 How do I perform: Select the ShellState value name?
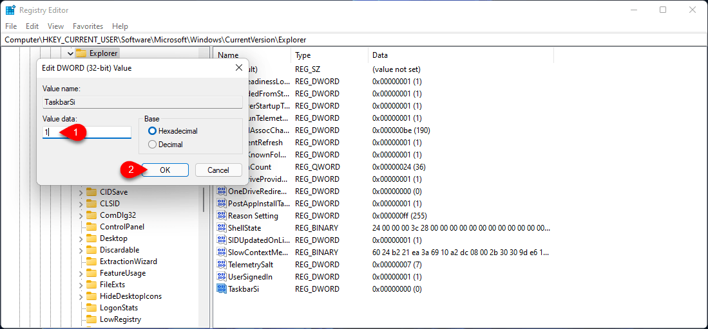pos(244,227)
